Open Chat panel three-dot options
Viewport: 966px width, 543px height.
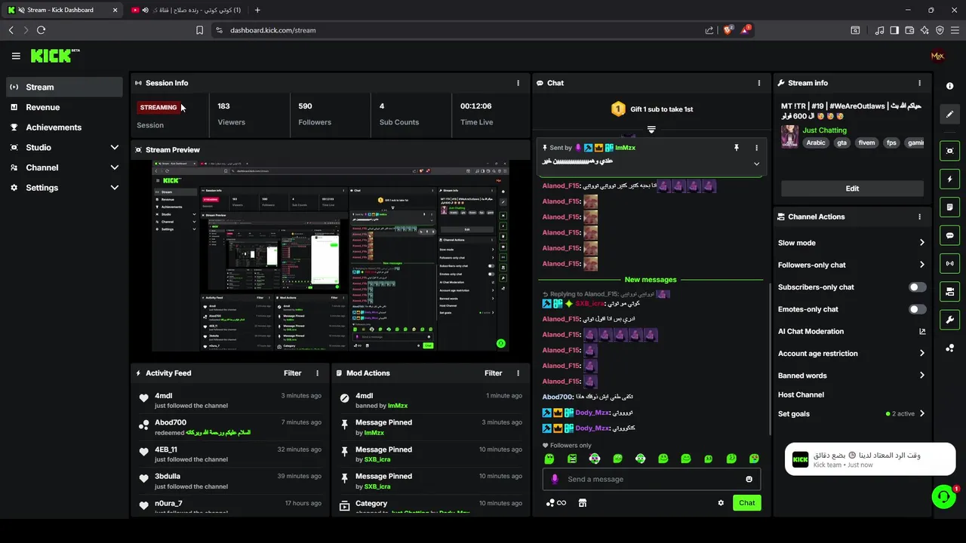pyautogui.click(x=759, y=83)
